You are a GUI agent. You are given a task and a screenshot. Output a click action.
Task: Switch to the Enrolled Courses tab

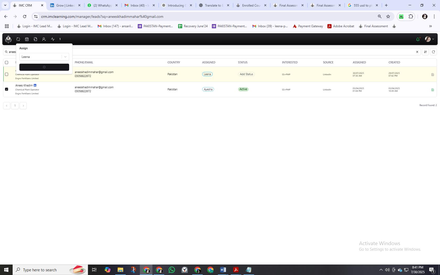tap(251, 5)
